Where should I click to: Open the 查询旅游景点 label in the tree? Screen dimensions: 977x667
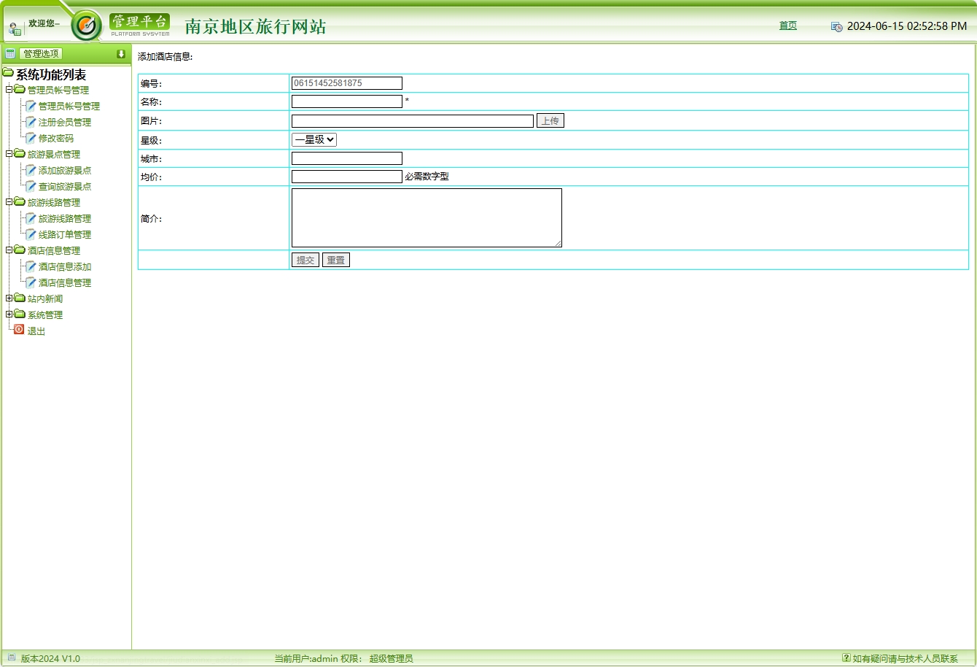click(x=65, y=187)
